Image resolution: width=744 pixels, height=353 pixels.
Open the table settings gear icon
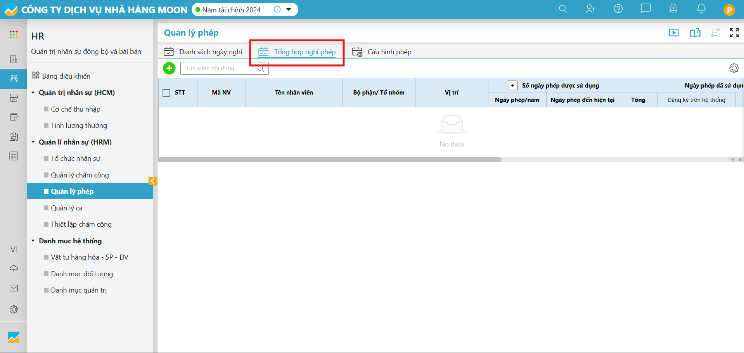[734, 69]
